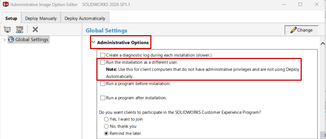Collapse the Administrative Options section
Screen dimensions: 326x139
coord(93,42)
